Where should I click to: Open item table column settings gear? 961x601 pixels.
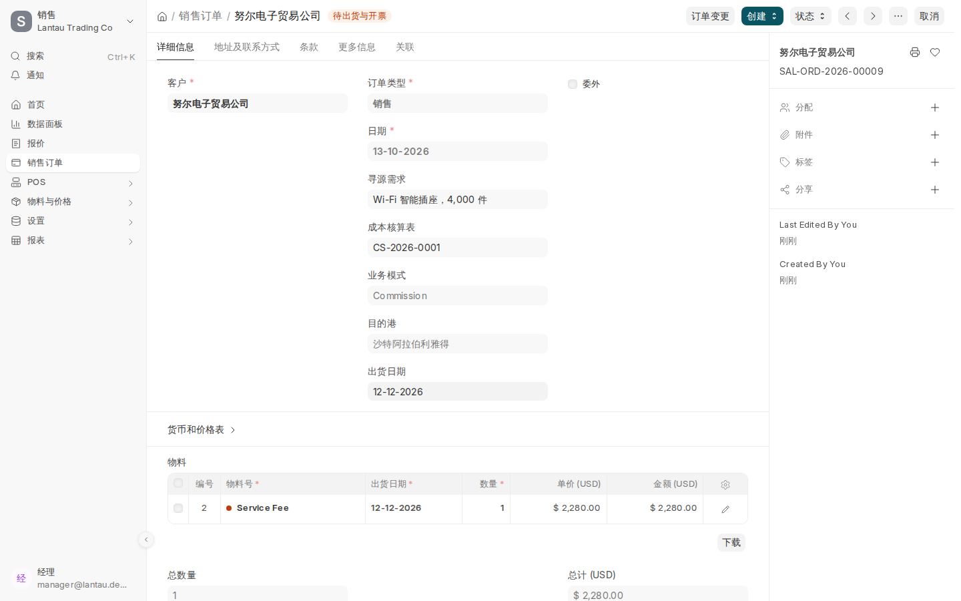725,485
